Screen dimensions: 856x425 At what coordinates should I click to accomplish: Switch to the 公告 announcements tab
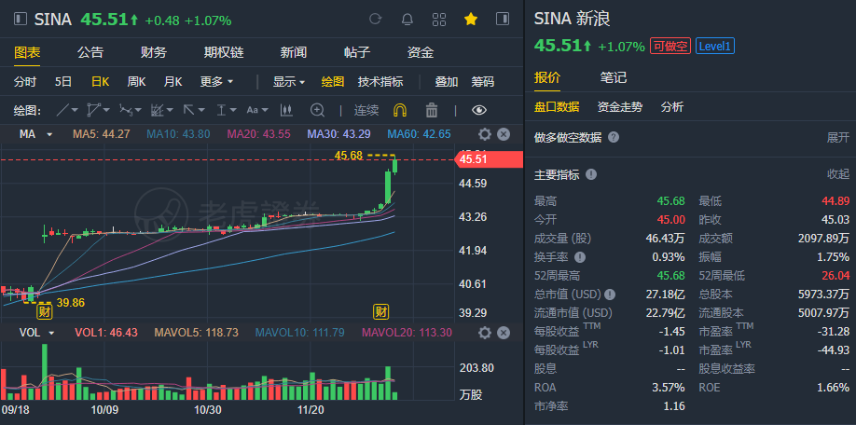(90, 52)
